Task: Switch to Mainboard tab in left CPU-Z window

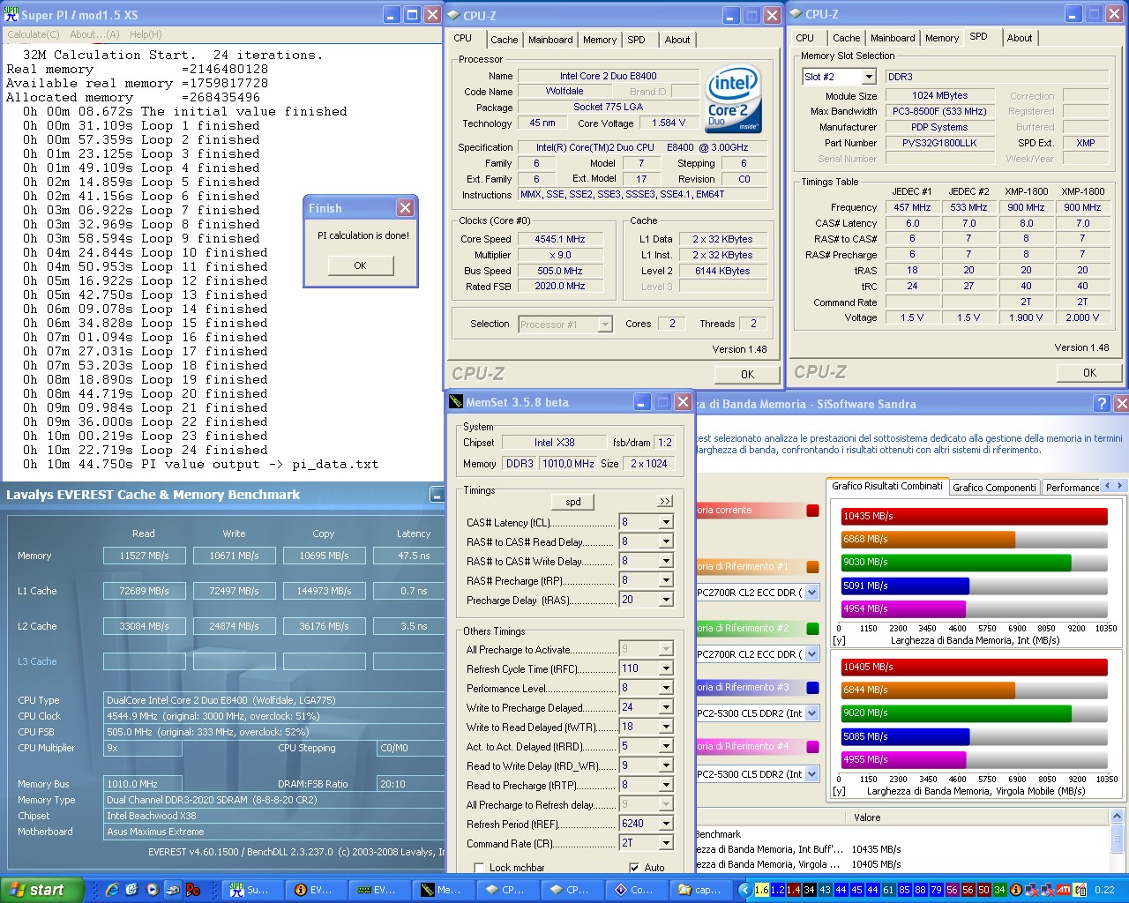Action: (550, 40)
